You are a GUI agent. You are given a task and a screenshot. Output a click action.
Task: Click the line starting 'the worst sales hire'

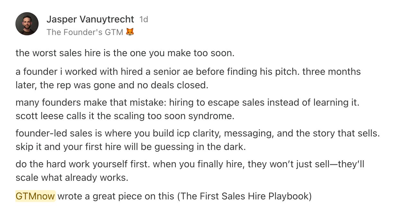pyautogui.click(x=125, y=53)
